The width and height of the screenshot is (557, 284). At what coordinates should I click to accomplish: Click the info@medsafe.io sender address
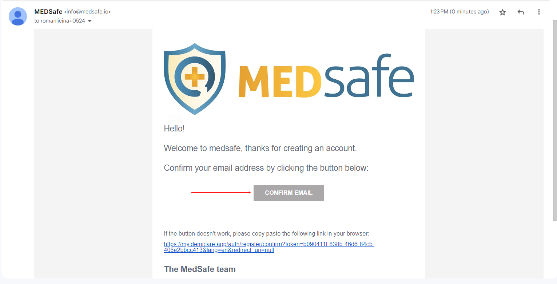(x=87, y=12)
